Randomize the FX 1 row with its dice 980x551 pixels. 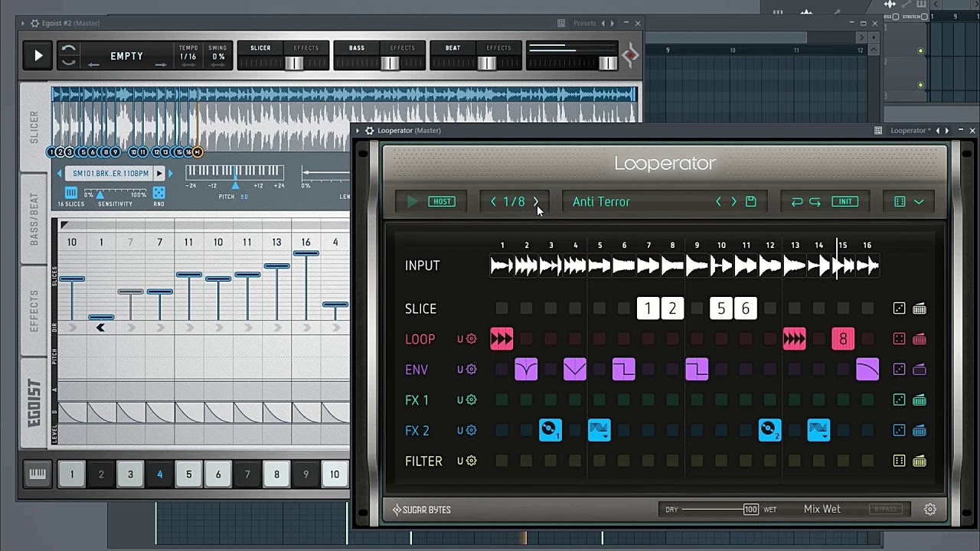899,400
